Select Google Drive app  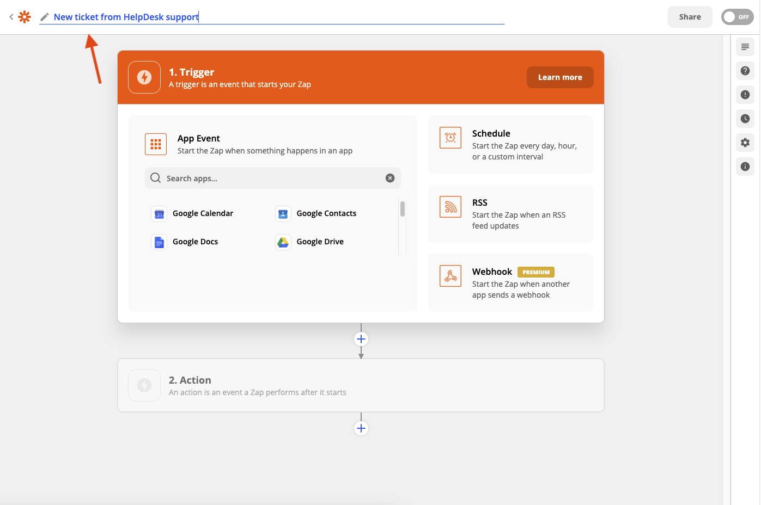pos(310,242)
